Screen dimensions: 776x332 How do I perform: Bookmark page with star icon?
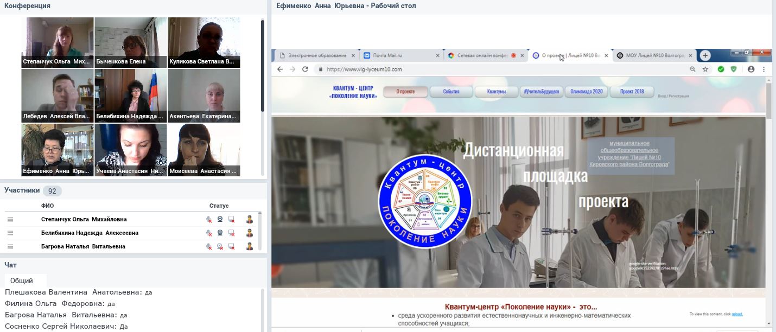(705, 69)
